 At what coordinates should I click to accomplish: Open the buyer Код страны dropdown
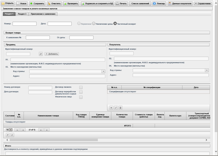207,70
